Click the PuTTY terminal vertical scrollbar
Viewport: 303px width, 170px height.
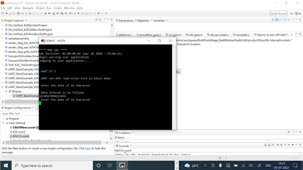click(174, 87)
